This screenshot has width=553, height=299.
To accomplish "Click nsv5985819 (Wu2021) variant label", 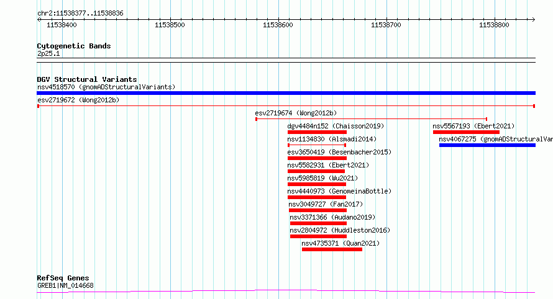I will pyautogui.click(x=322, y=178).
